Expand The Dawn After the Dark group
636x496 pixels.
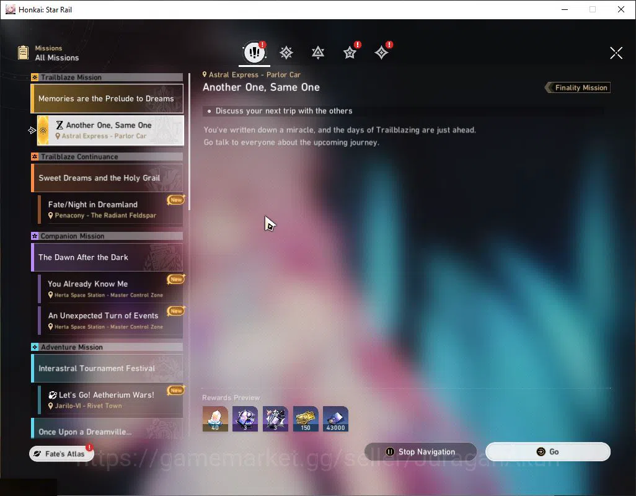pyautogui.click(x=107, y=257)
